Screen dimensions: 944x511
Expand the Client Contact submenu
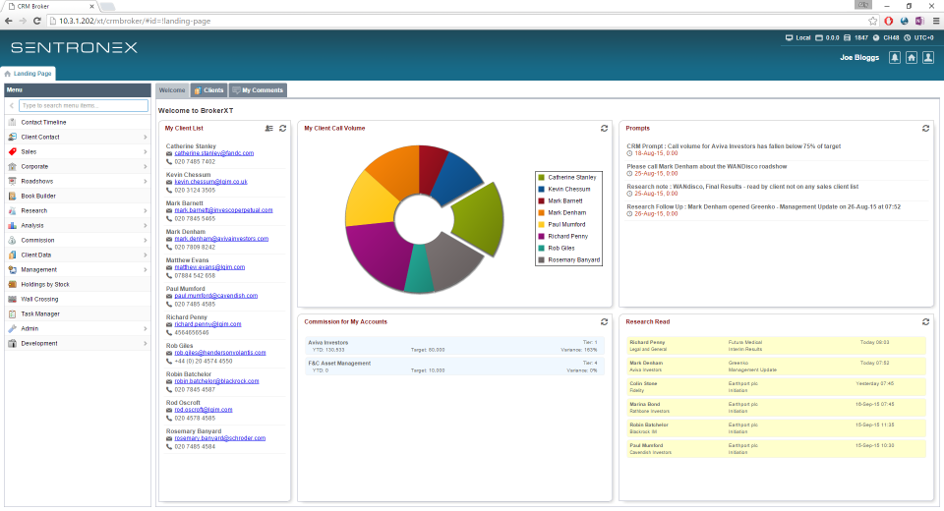(146, 138)
